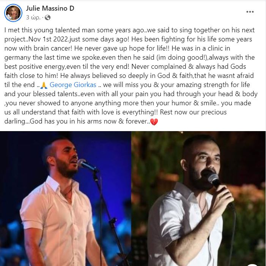Image resolution: width=266 pixels, height=266 pixels.
Task: Click the 'Nov 1st 2022' text in post
Action: pos(49,39)
